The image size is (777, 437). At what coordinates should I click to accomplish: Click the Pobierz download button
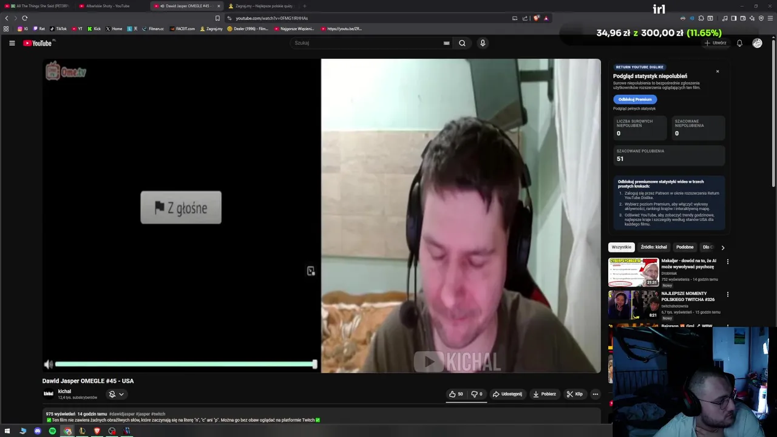545,394
